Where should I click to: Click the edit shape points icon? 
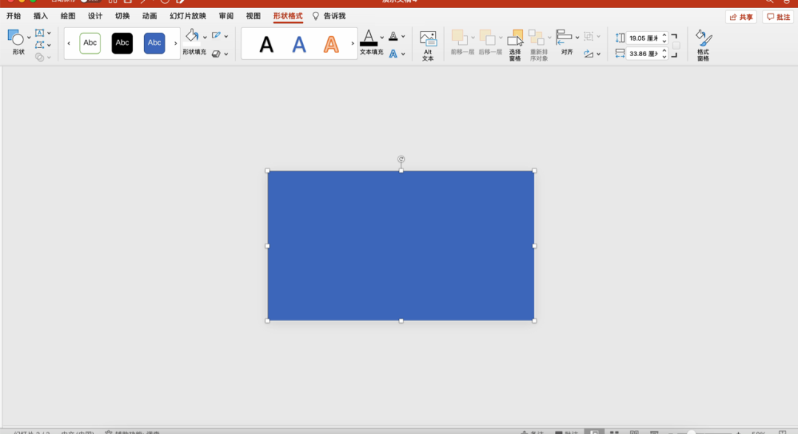coord(39,45)
